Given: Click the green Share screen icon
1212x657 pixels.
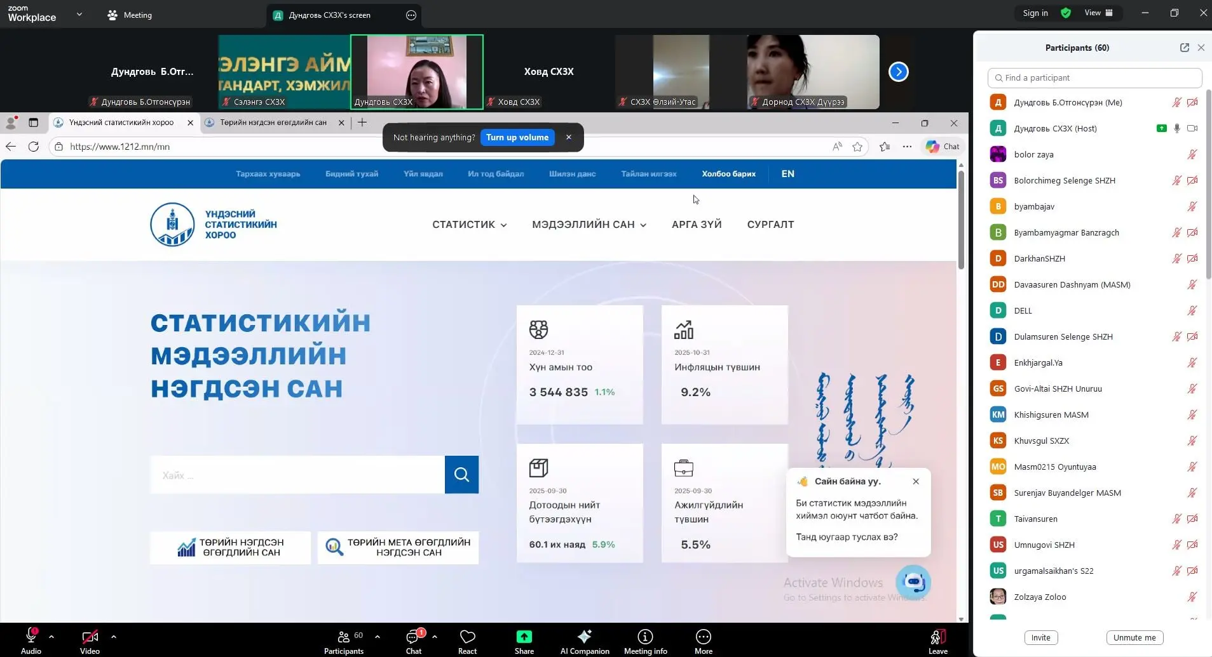Looking at the screenshot, I should click(x=524, y=637).
